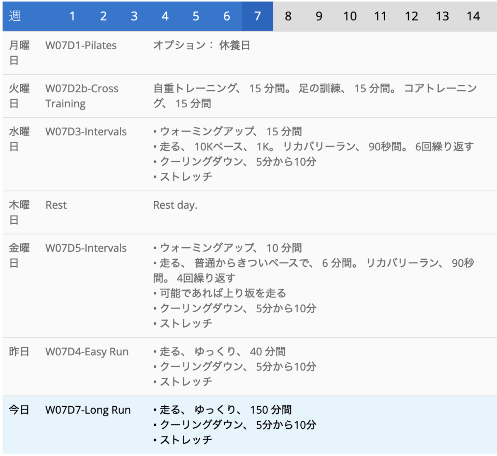Select week 4 tab
The width and height of the screenshot is (497, 456).
pos(165,16)
